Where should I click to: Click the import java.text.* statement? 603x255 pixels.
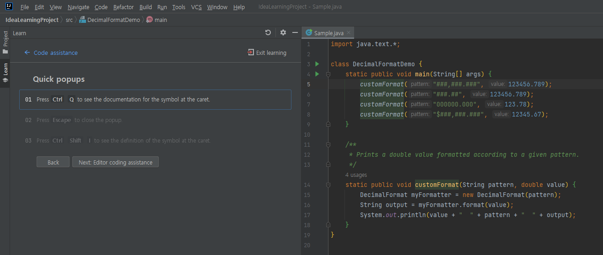[x=366, y=44]
